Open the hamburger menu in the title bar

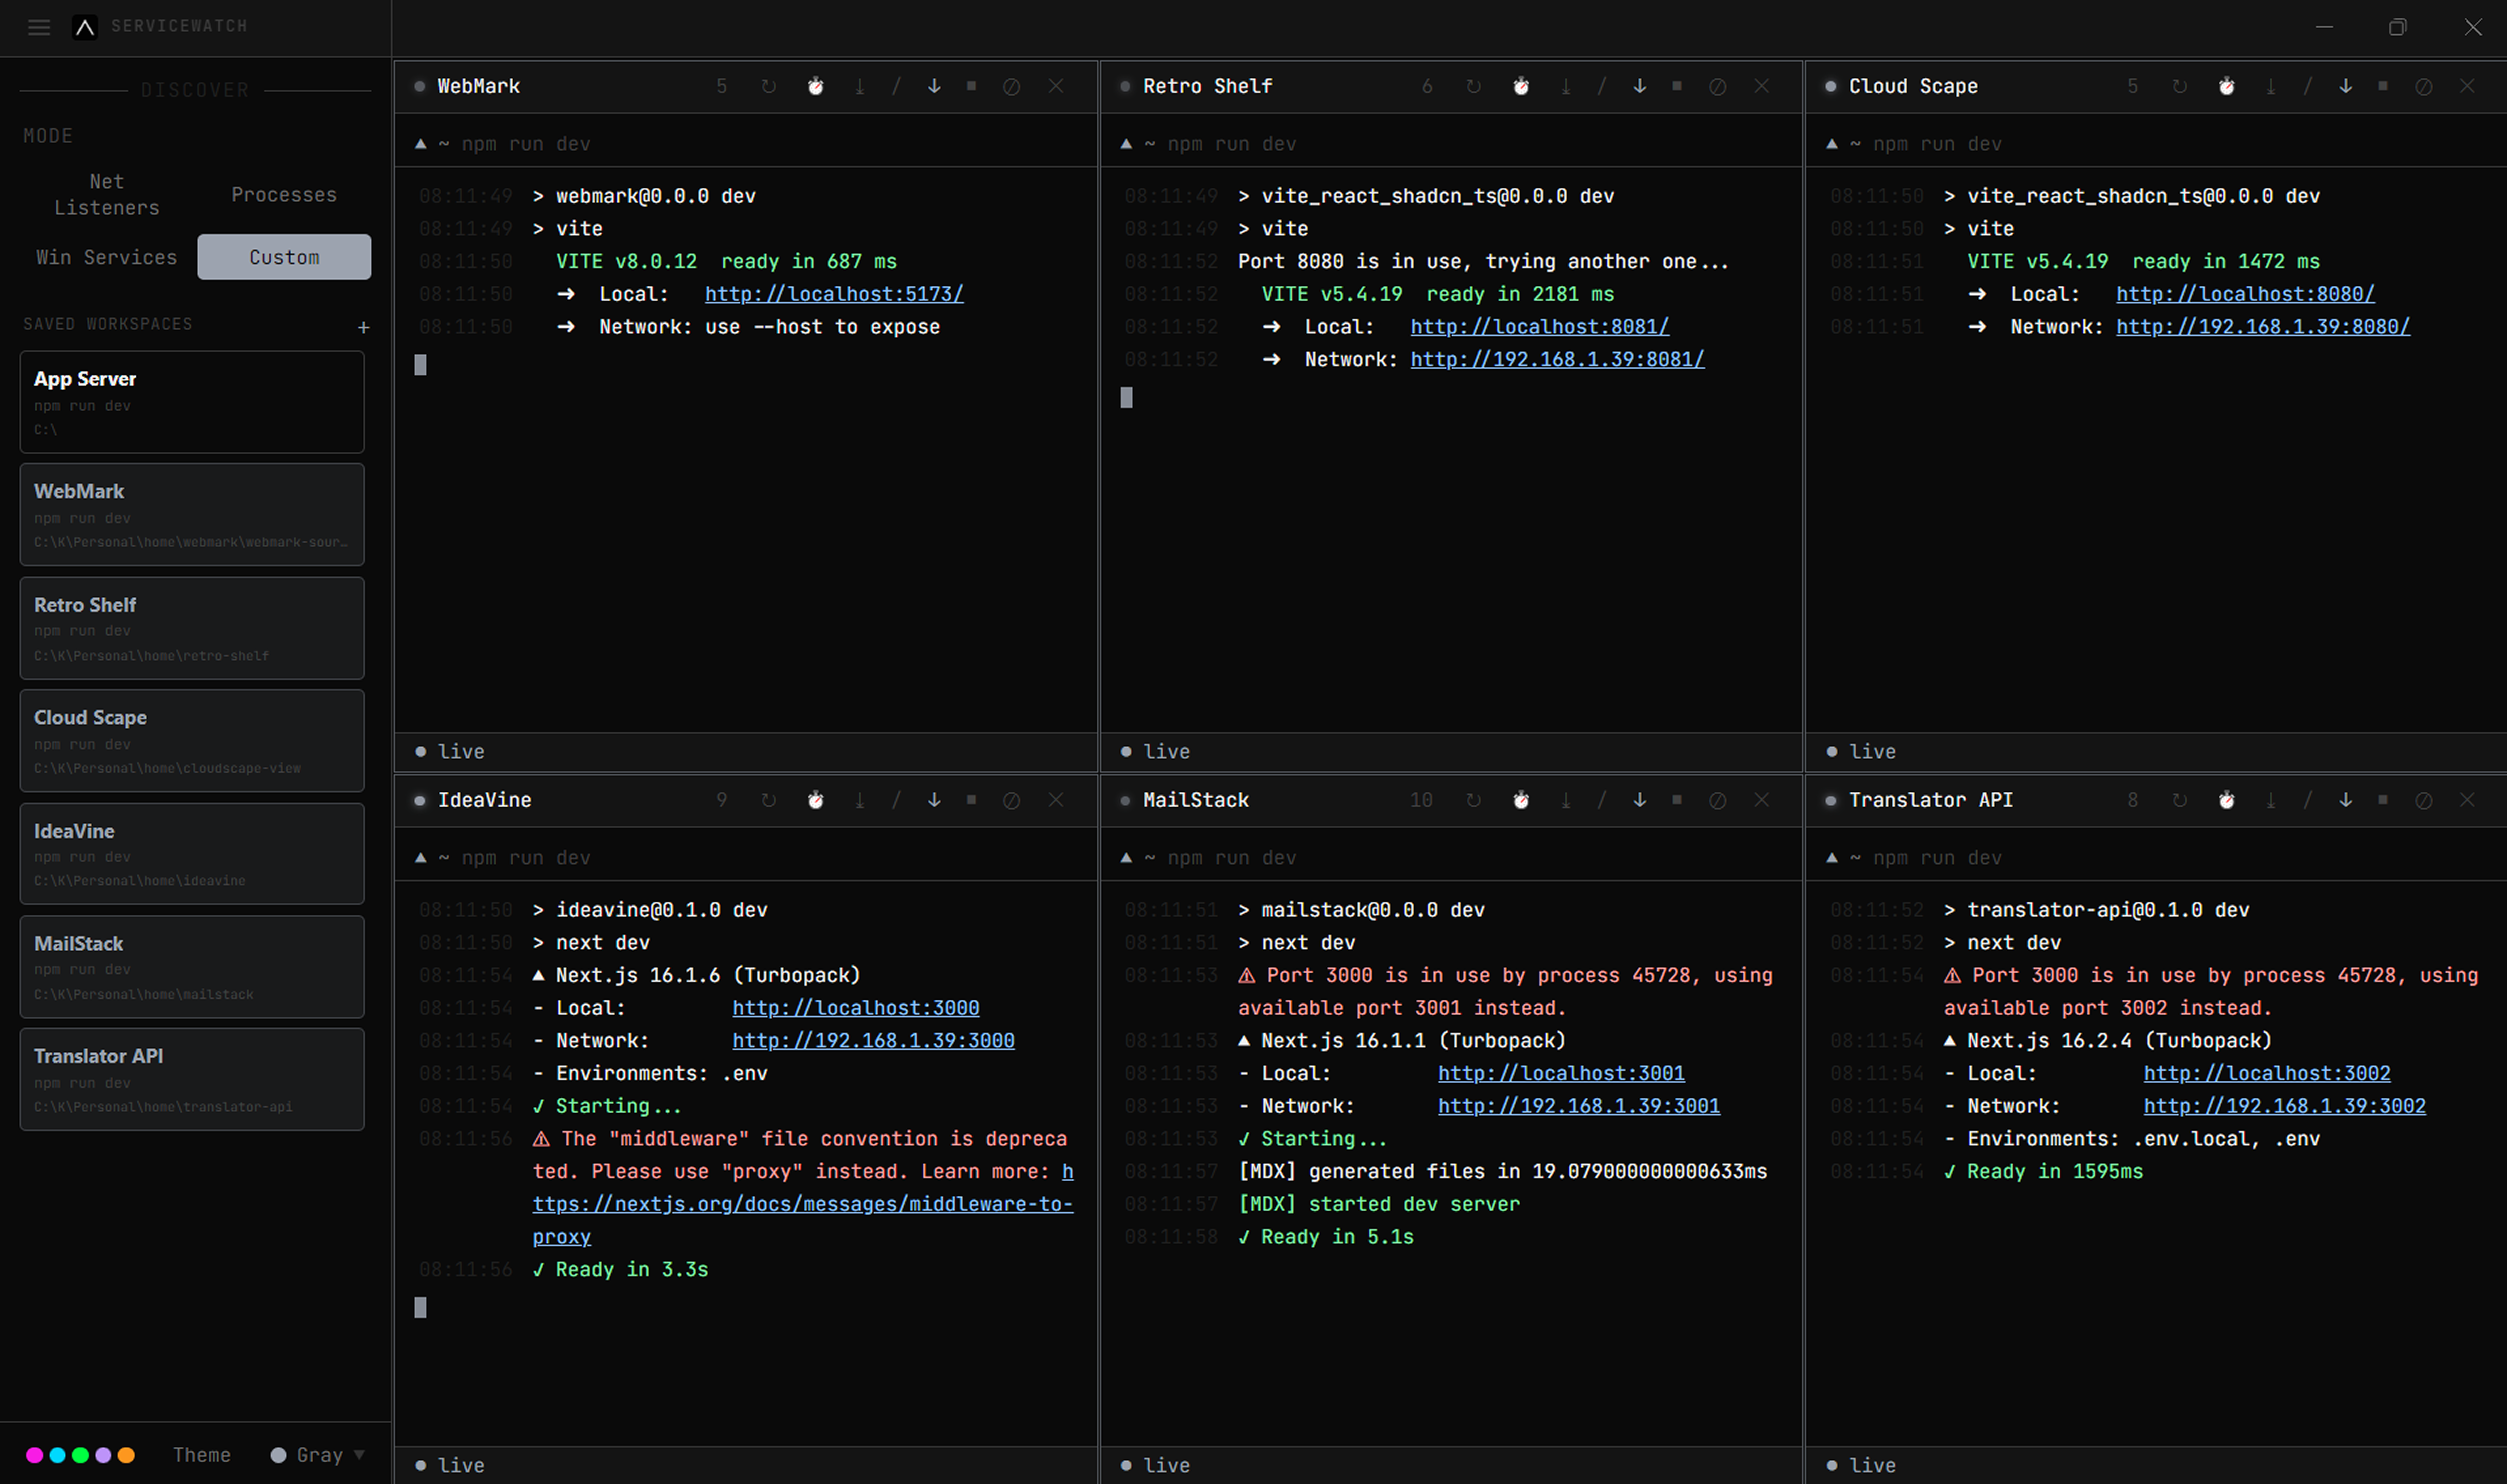[39, 27]
